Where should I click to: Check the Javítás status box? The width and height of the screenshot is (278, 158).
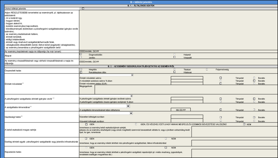81,57
